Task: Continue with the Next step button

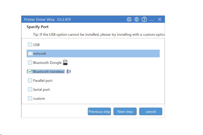Action: click(125, 111)
